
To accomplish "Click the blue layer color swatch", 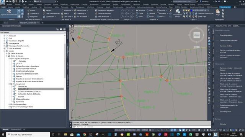I will pyautogui.click(x=191, y=10).
